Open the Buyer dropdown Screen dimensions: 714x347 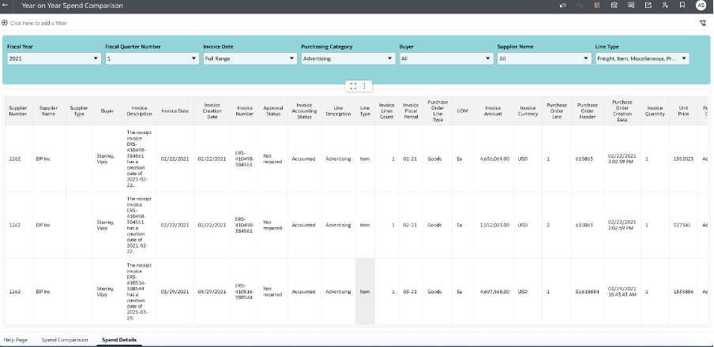tap(446, 58)
